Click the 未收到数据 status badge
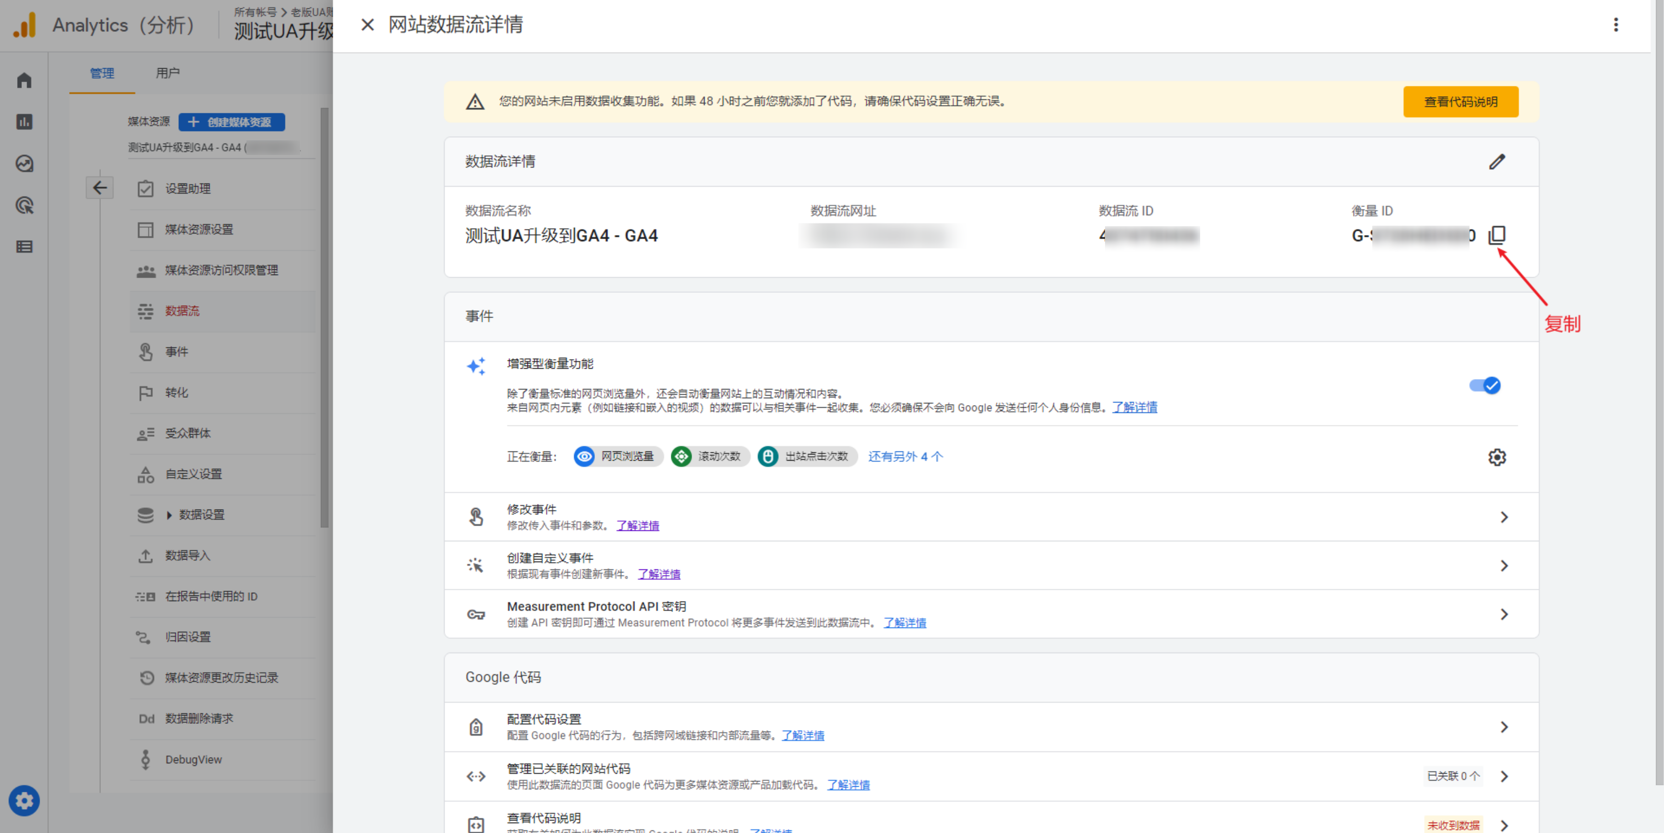The image size is (1664, 833). pyautogui.click(x=1453, y=825)
